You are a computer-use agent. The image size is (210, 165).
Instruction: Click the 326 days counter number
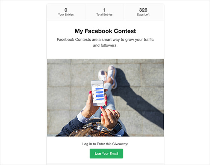click(143, 10)
